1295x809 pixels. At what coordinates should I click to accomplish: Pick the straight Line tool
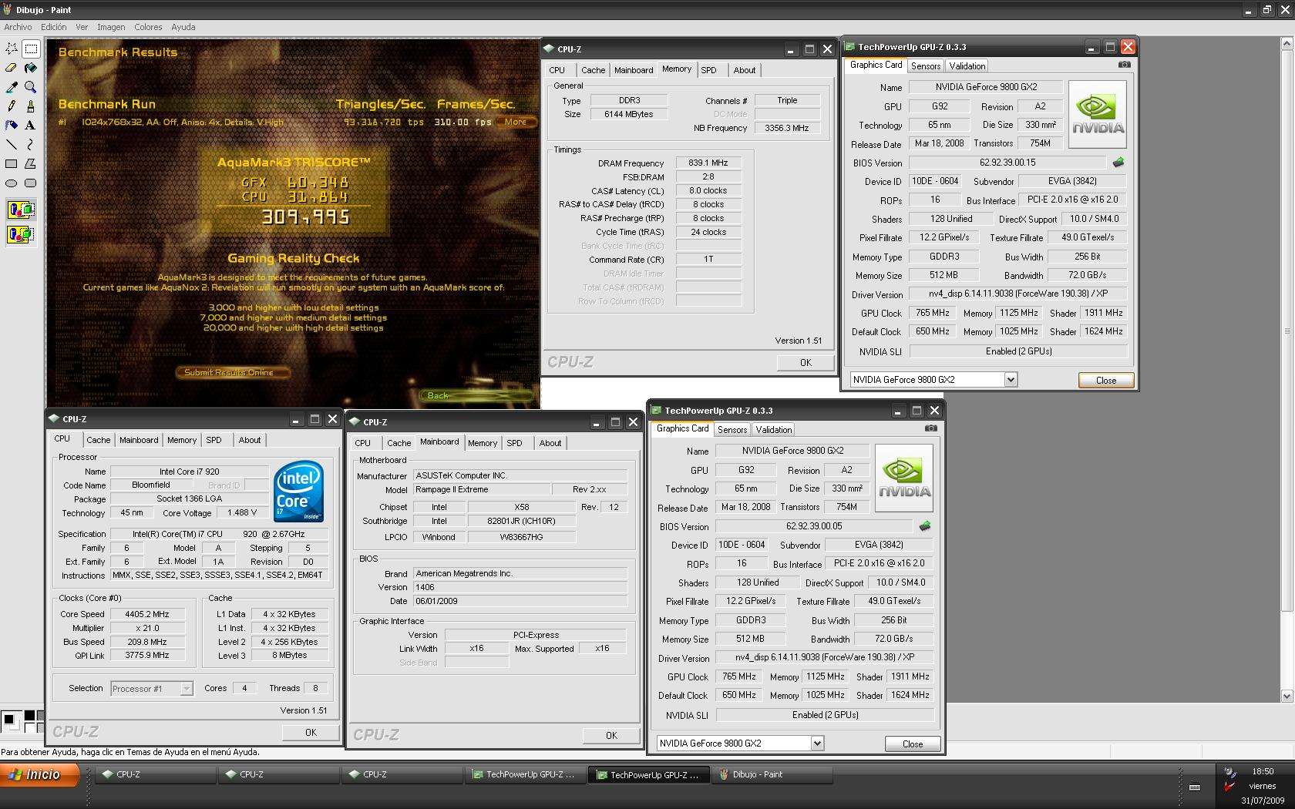pyautogui.click(x=12, y=144)
